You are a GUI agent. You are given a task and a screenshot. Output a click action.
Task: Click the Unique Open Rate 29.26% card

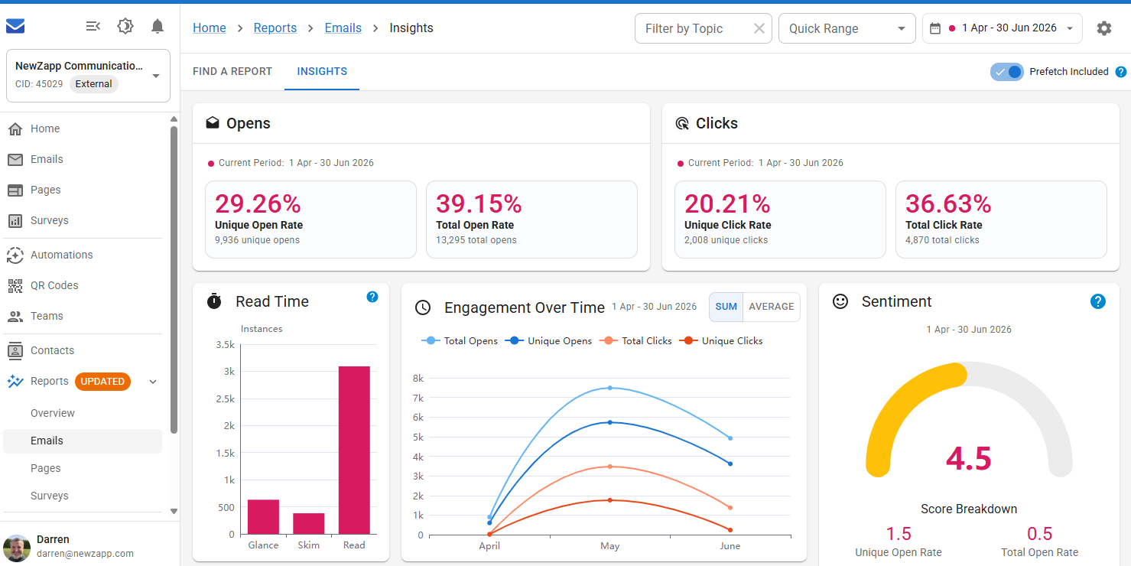tap(310, 220)
